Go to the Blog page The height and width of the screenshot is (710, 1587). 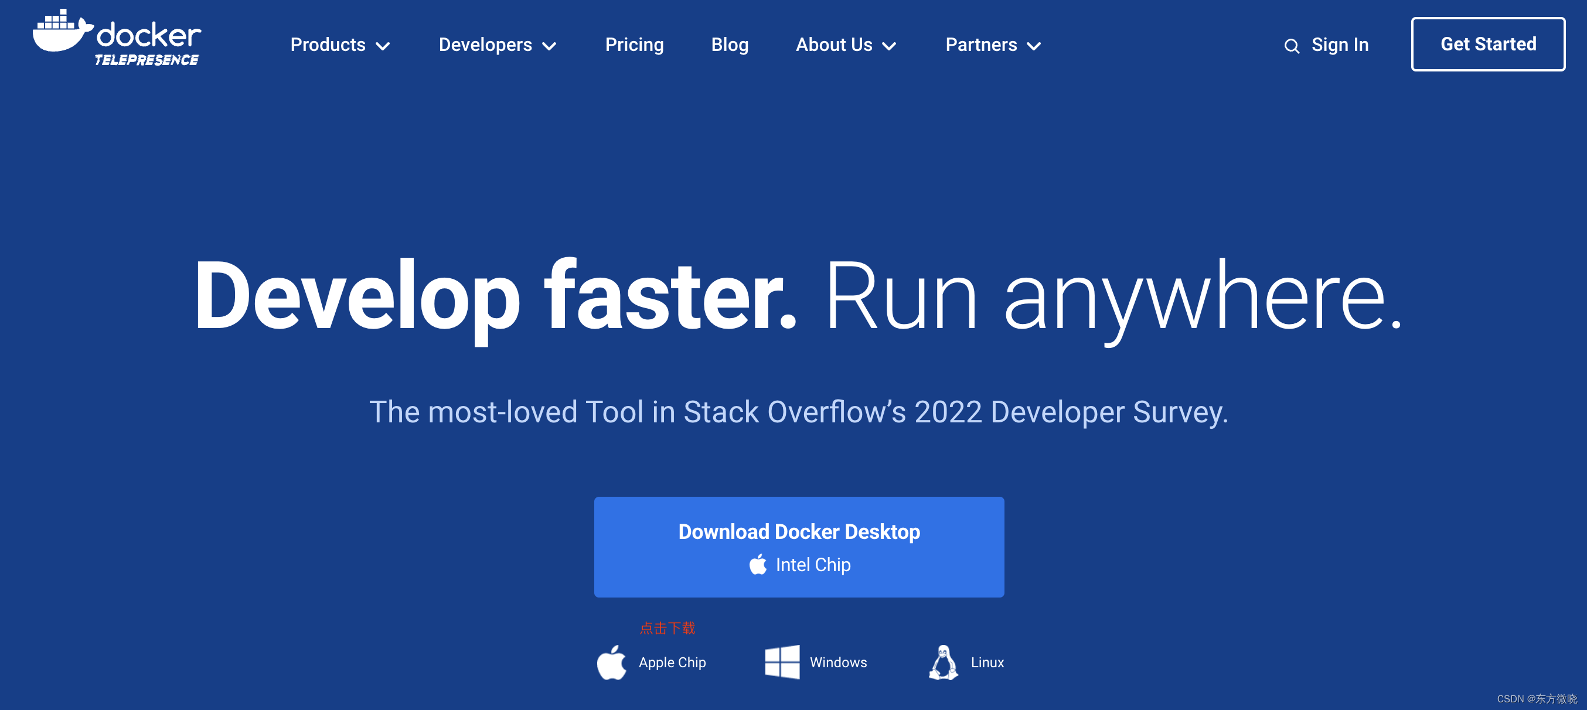[x=730, y=45]
